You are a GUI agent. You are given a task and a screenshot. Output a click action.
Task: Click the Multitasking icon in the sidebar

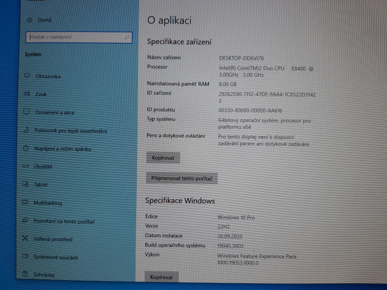pos(25,202)
